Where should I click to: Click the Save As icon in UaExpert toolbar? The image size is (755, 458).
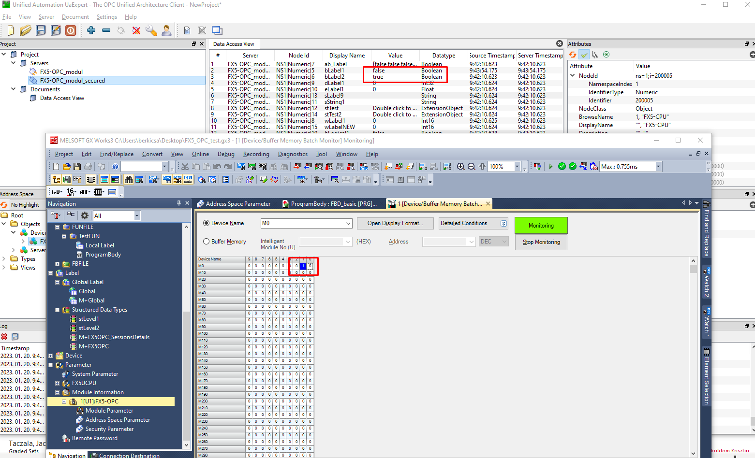pyautogui.click(x=56, y=30)
